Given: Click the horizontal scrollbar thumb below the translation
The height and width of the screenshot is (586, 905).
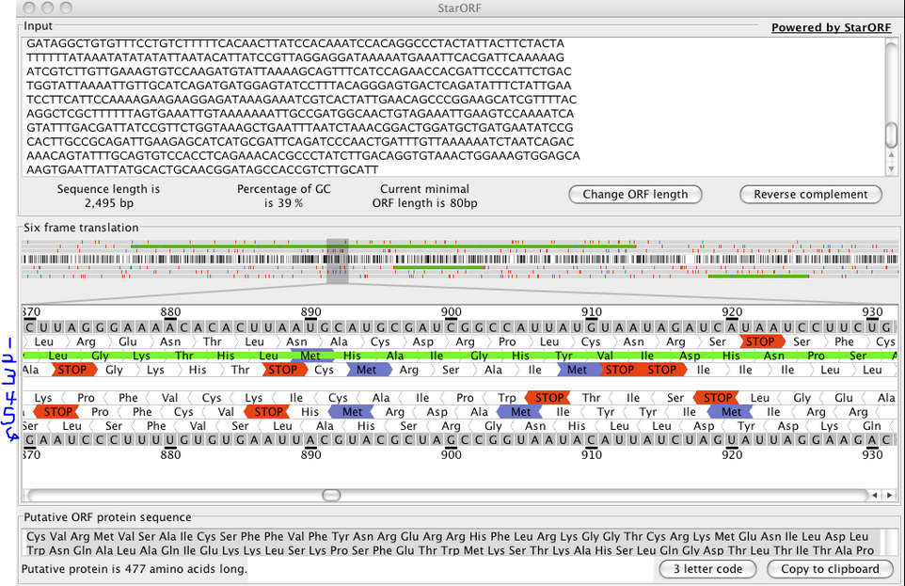Looking at the screenshot, I should pos(330,495).
